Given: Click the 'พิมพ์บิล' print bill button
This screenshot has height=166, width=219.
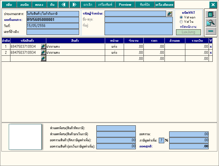Looking at the screenshot, I should click(145, 5).
